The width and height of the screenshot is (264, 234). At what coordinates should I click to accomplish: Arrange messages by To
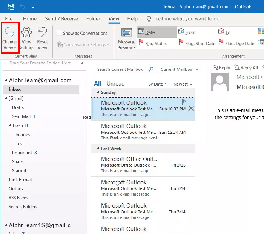(x=224, y=32)
